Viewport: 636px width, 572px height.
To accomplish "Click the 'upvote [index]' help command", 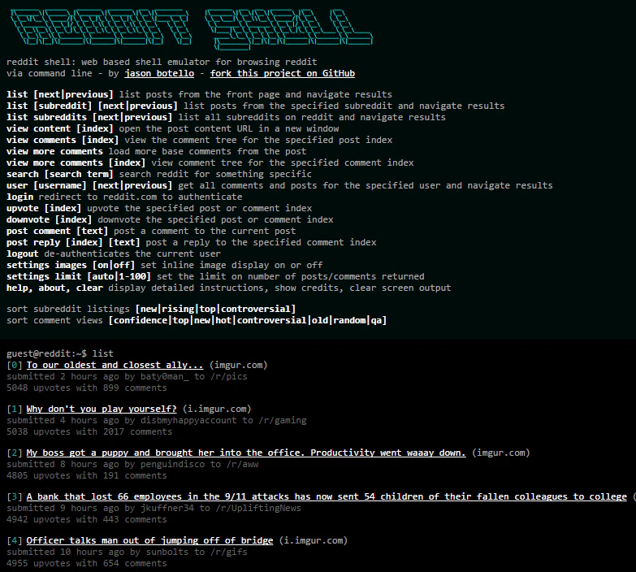I will click(x=44, y=208).
